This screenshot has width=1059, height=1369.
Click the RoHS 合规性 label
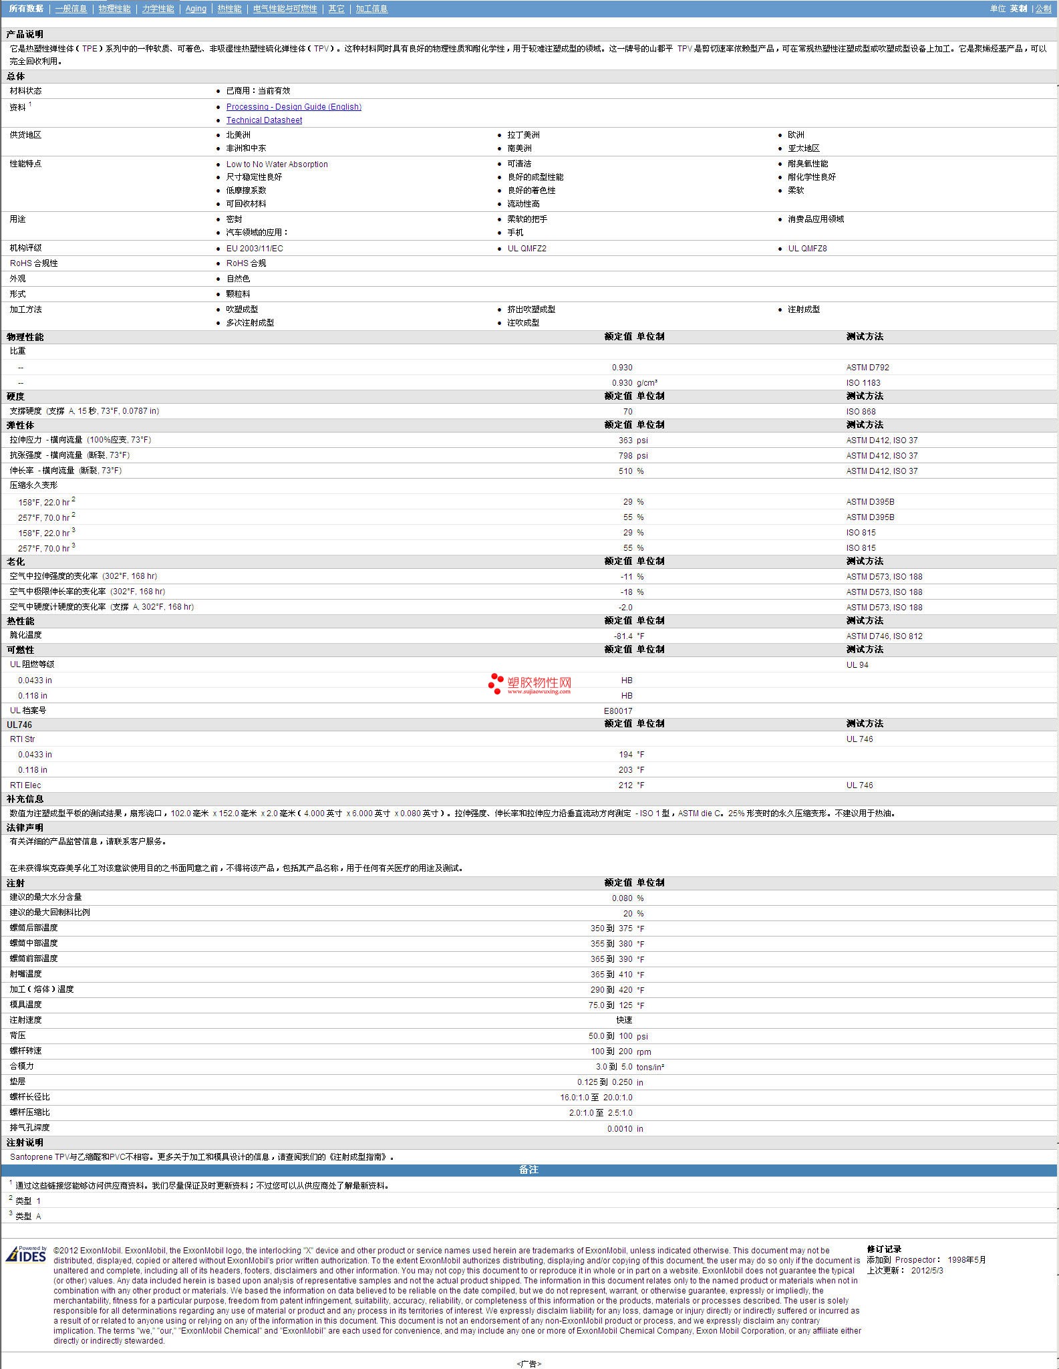[x=33, y=263]
